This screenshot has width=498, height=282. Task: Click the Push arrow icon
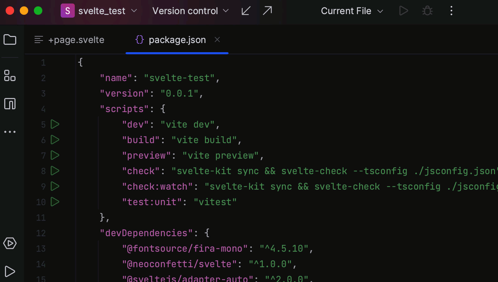pyautogui.click(x=267, y=11)
